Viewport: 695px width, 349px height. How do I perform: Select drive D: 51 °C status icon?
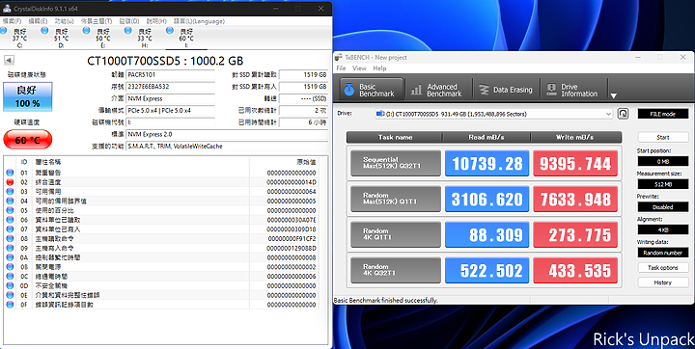[x=44, y=30]
